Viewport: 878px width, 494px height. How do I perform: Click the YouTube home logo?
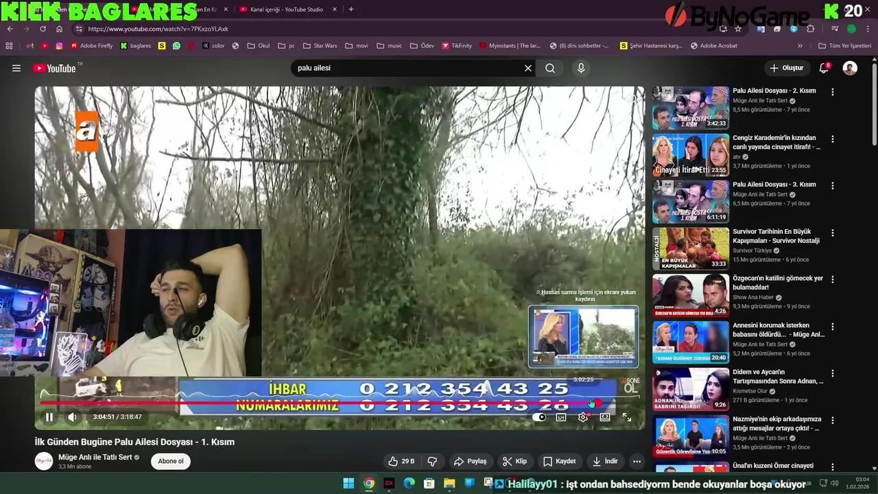(48, 68)
